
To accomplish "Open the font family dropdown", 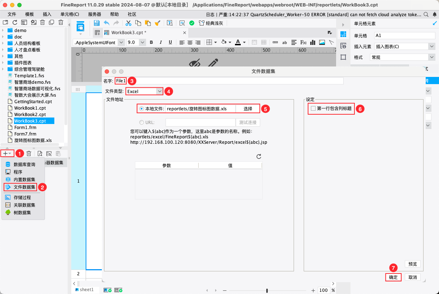I will (x=122, y=42).
